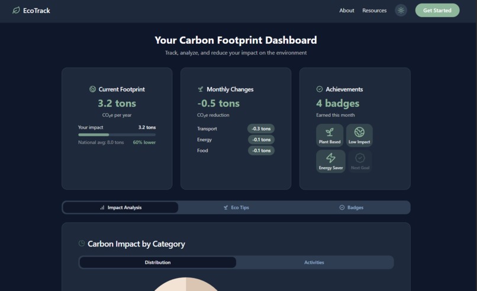
Task: Click the sprout icon beside Monthly Changes
Action: point(201,89)
